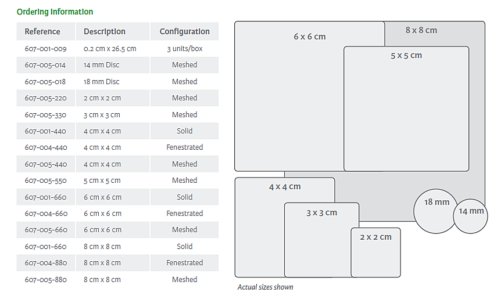Image resolution: width=501 pixels, height=296 pixels.
Task: Select reference 607-005-018 in the table
Action: click(45, 82)
